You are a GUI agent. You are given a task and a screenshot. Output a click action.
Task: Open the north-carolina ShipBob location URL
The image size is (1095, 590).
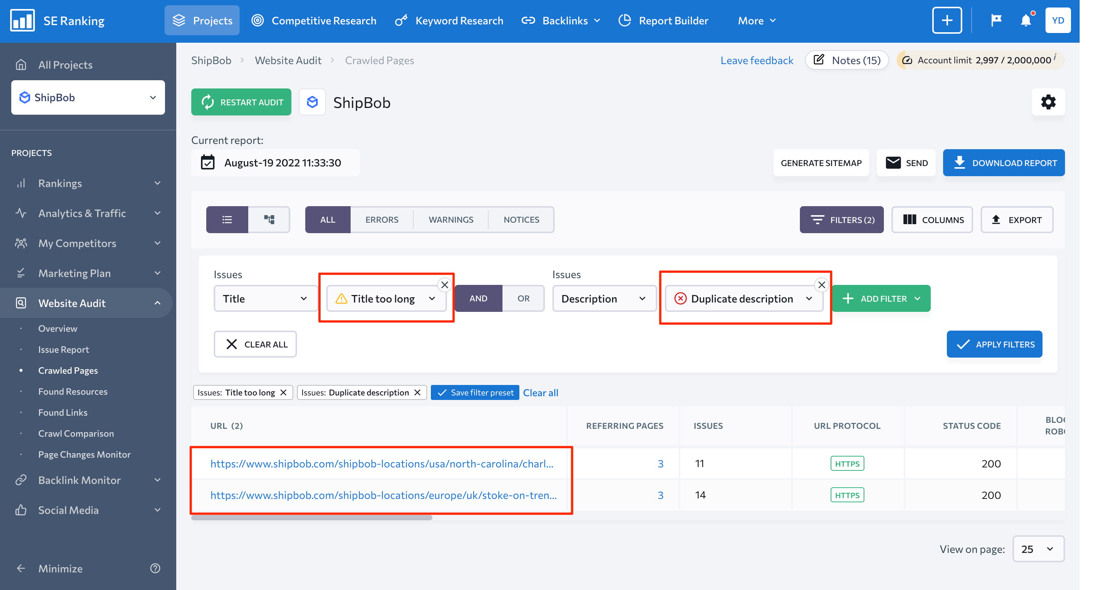[382, 463]
